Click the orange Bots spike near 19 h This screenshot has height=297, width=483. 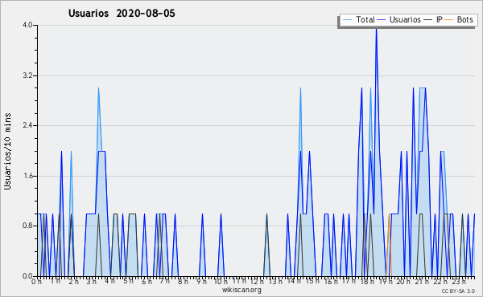click(389, 245)
